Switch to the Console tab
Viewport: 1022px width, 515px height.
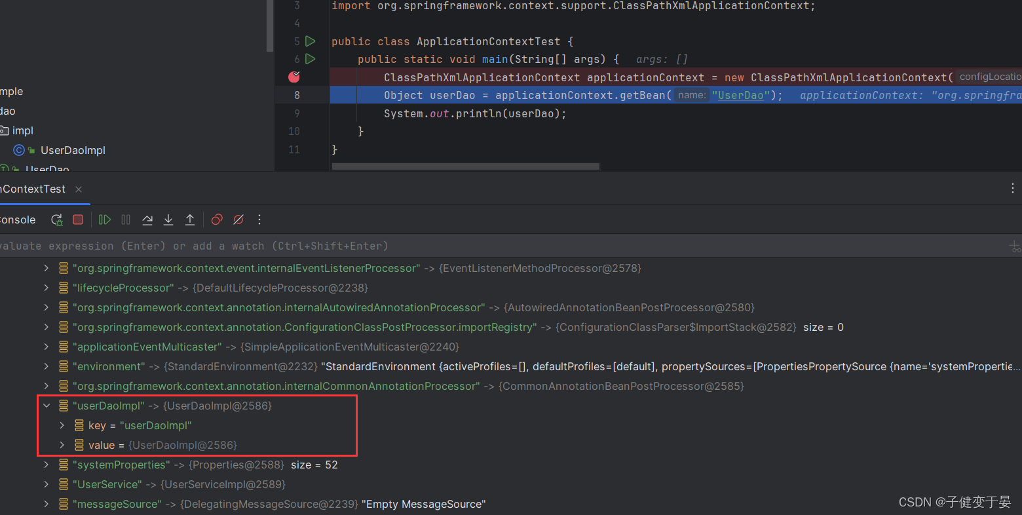[x=18, y=219]
